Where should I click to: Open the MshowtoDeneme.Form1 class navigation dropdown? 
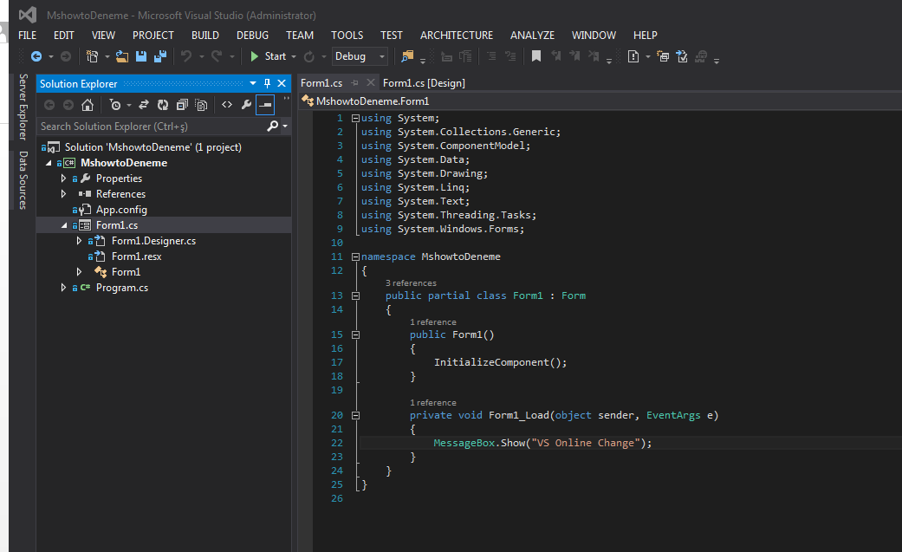click(600, 101)
